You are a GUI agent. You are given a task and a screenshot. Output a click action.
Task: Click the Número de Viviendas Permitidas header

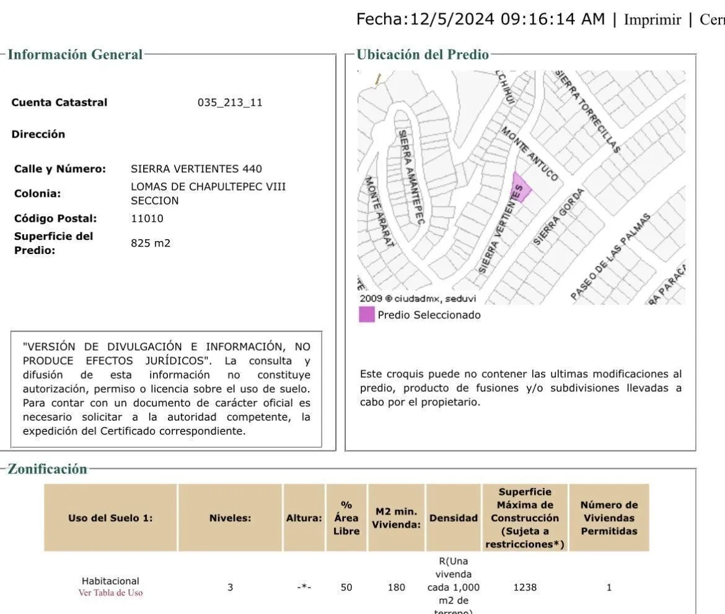pos(609,518)
